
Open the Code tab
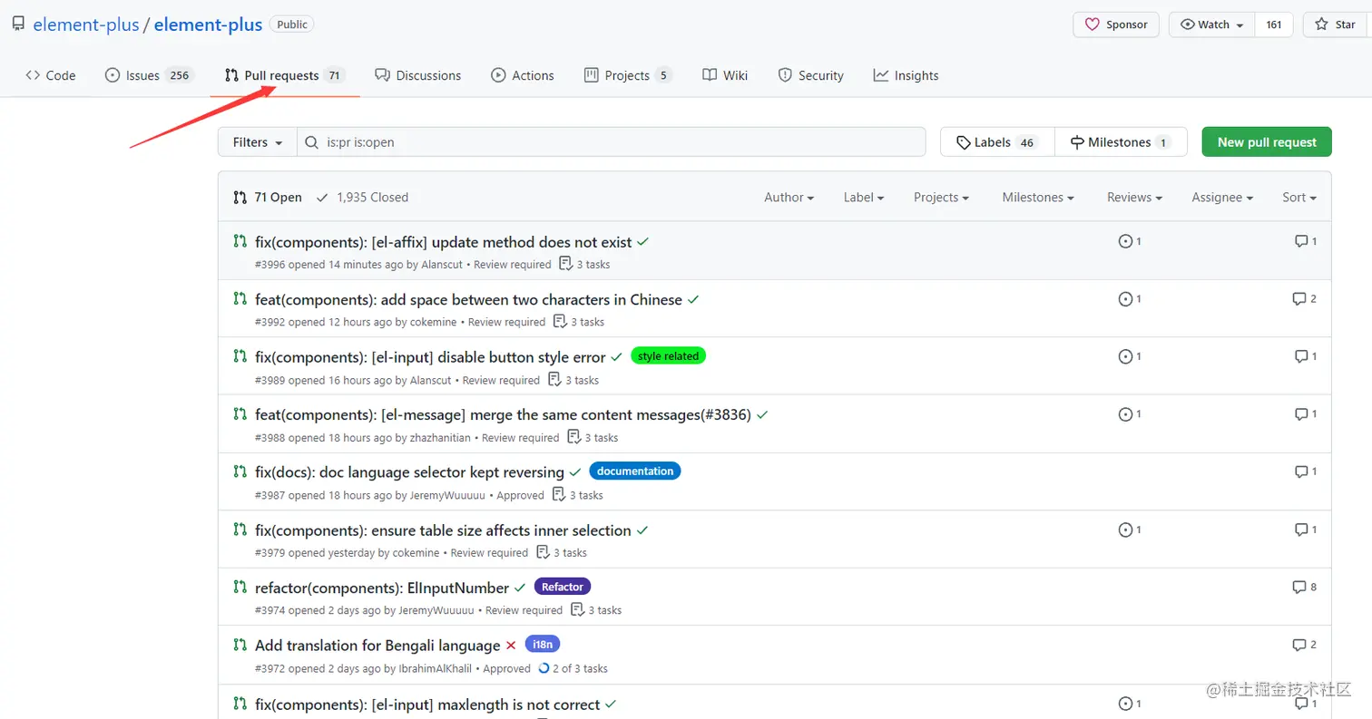point(51,75)
